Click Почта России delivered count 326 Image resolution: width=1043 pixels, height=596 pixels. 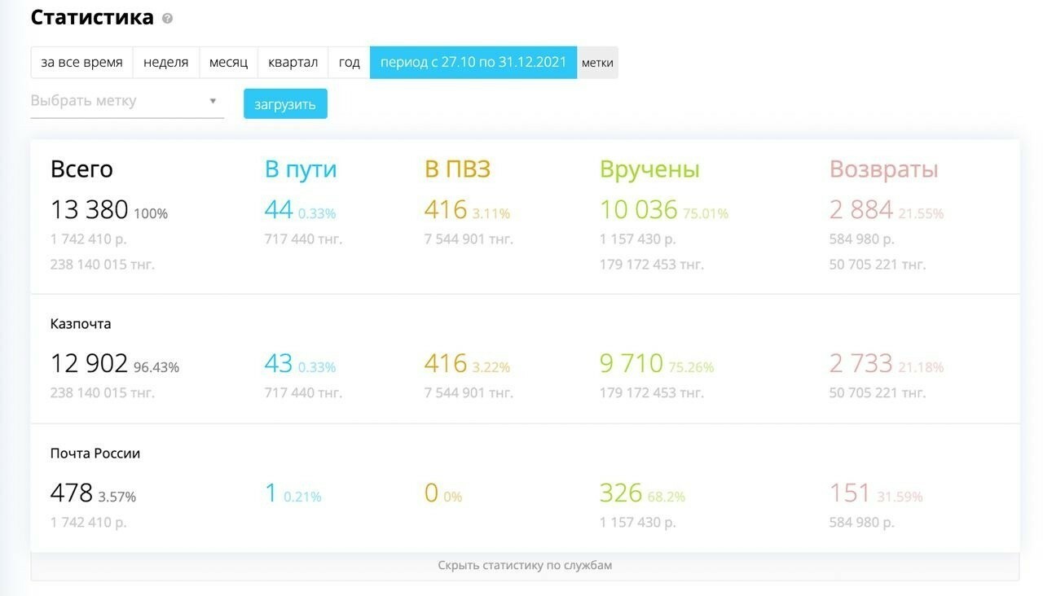[621, 493]
